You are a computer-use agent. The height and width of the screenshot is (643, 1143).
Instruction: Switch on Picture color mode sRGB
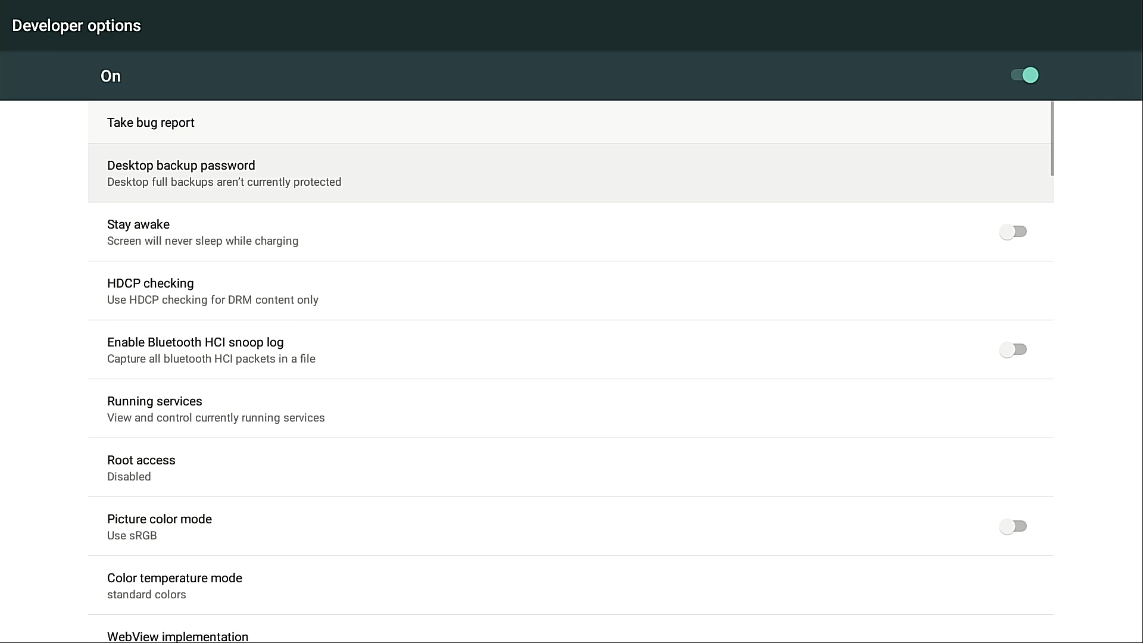(1013, 526)
